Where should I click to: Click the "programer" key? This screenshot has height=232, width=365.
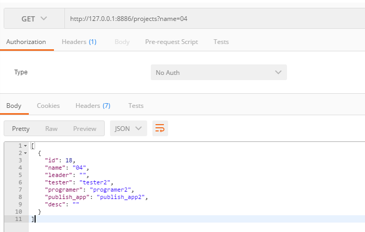tap(63, 190)
